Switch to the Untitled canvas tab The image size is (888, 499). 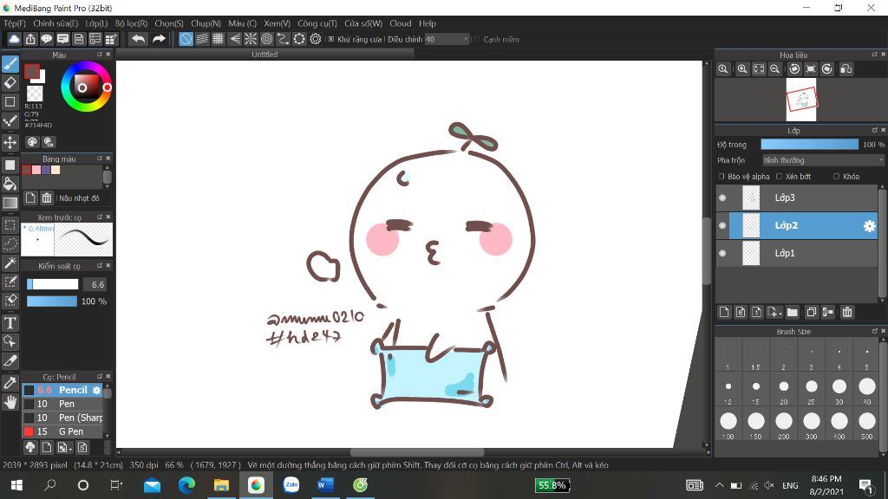tap(264, 55)
